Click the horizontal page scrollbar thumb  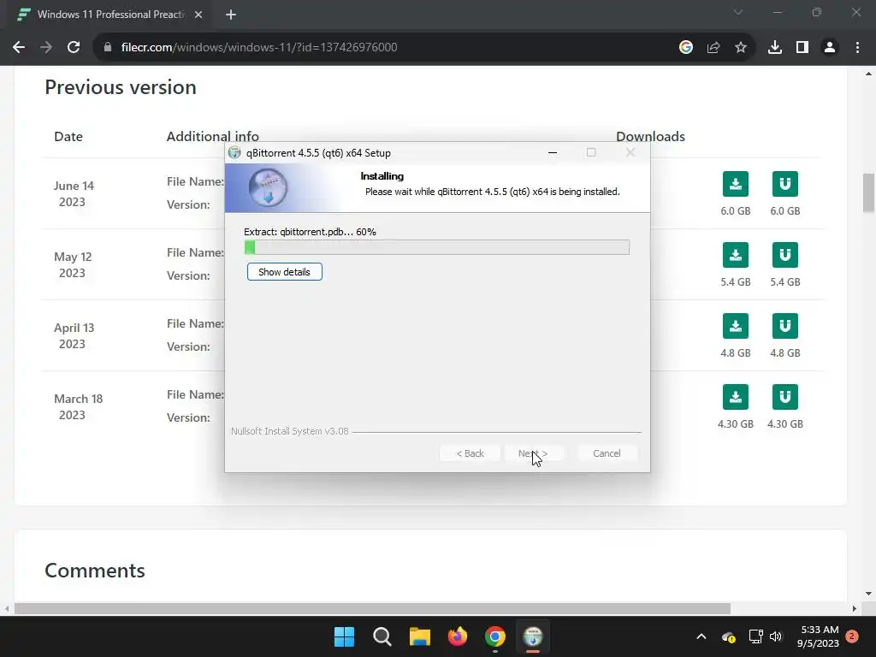[x=372, y=608]
